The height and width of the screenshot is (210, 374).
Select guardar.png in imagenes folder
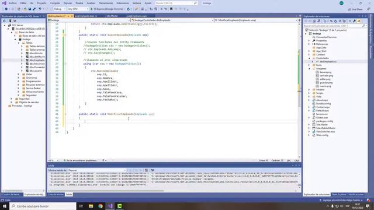(x=326, y=83)
